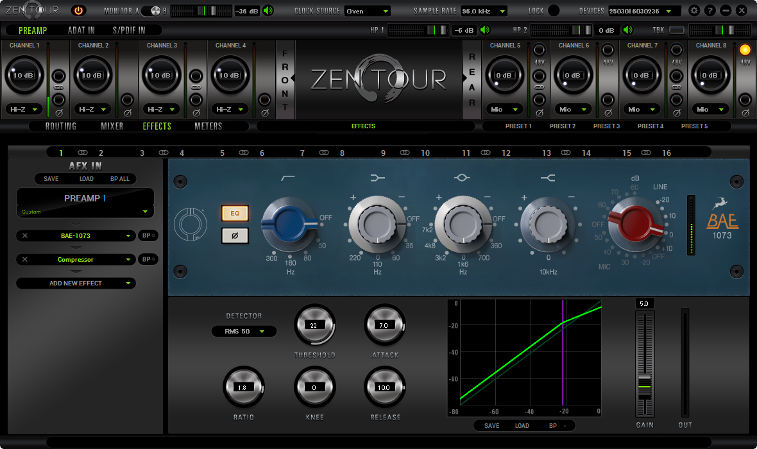This screenshot has height=449, width=757.
Task: Mute the HP 1 headphone speaker icon
Action: pyautogui.click(x=485, y=30)
